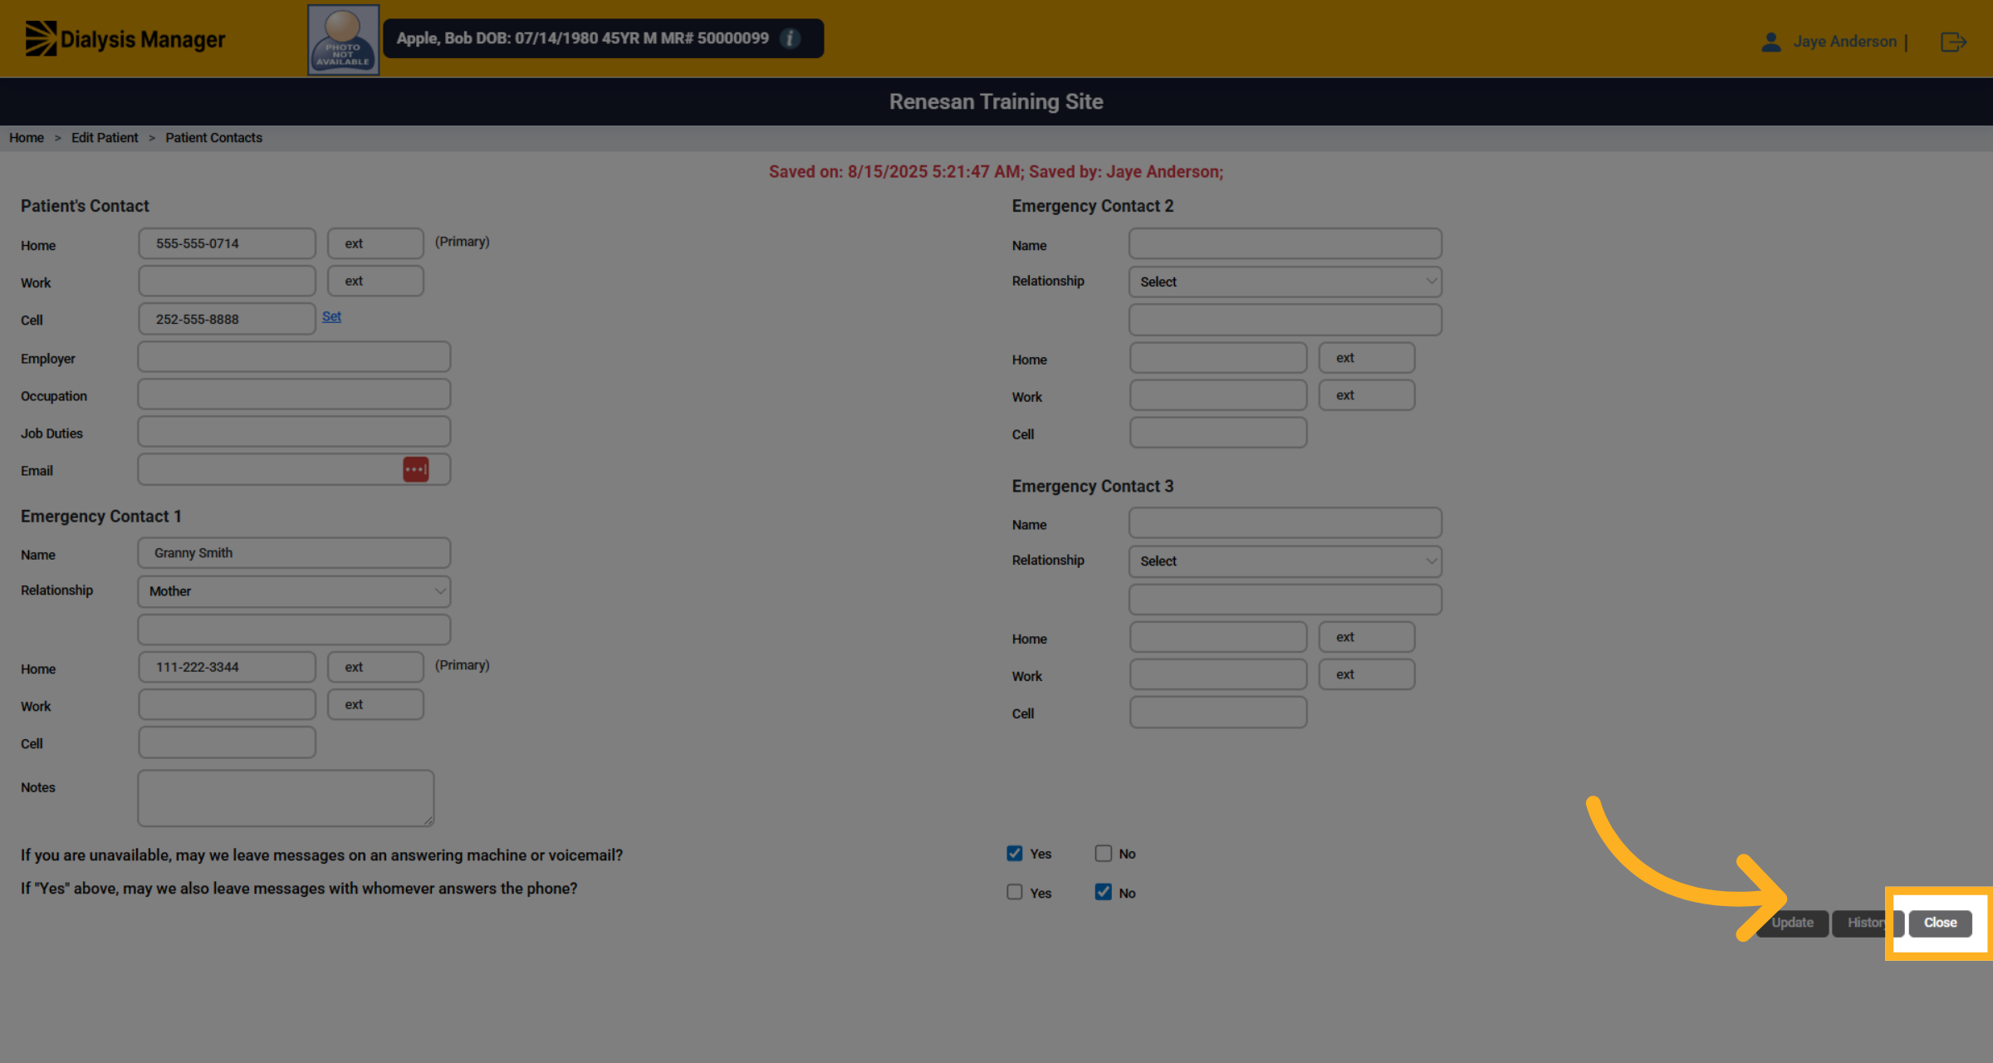Click the Notes text area
This screenshot has height=1063, width=1993.
pyautogui.click(x=286, y=798)
